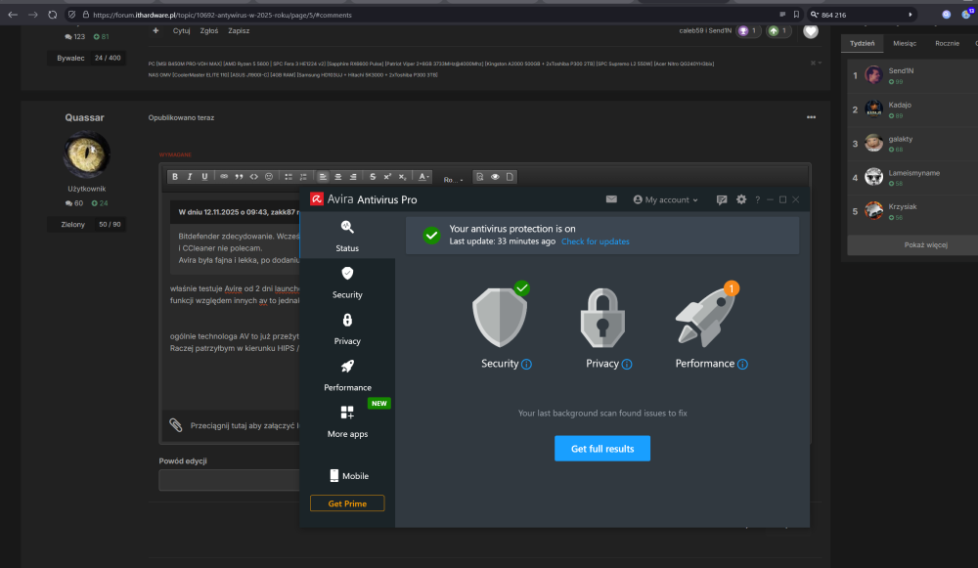
Task: Toggle bold formatting in post editor
Action: 175,177
